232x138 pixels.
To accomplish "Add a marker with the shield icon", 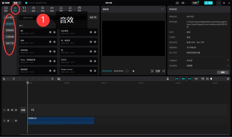I will (x=52, y=79).
